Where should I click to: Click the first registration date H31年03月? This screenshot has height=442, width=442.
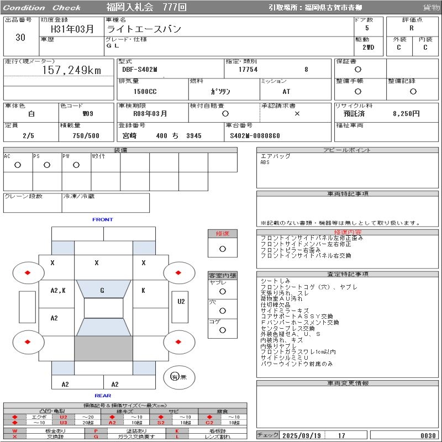tap(72, 29)
